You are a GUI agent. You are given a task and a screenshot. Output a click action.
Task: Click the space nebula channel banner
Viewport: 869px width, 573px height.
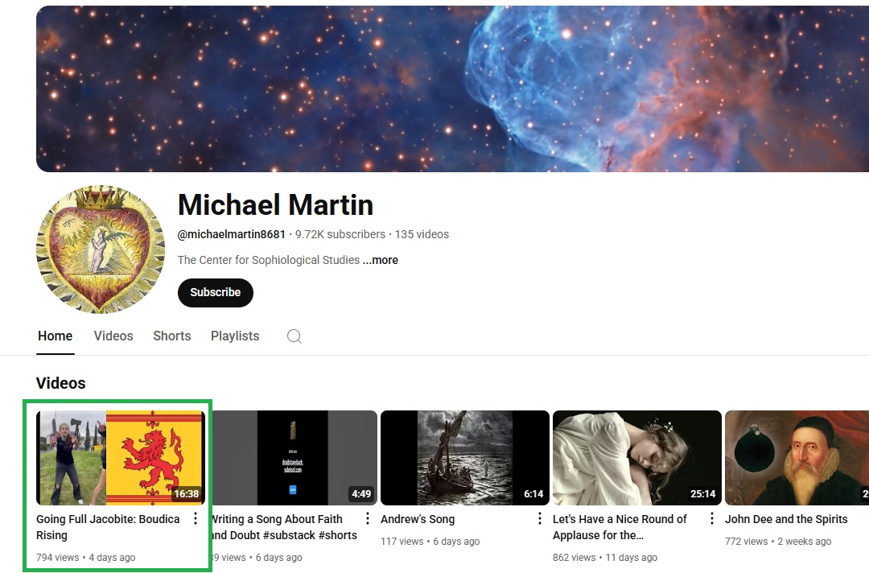(x=452, y=89)
